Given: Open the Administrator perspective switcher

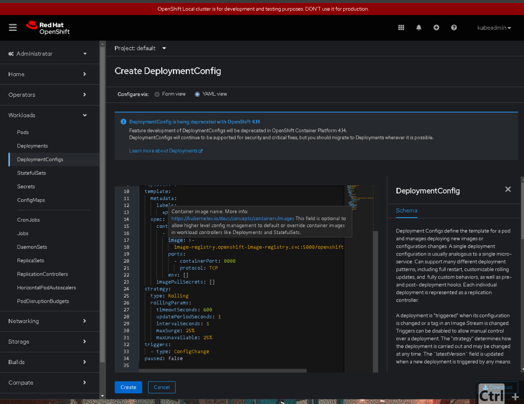Looking at the screenshot, I should click(50, 54).
